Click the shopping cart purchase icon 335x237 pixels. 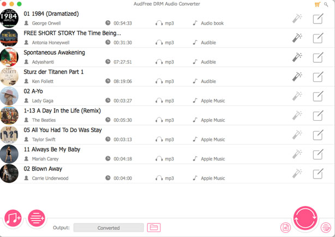(318, 4)
